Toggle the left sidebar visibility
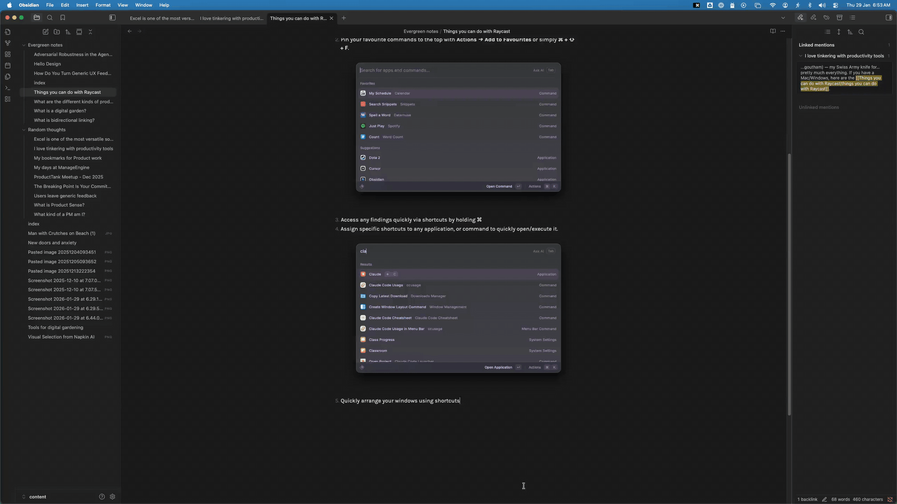 coord(112,18)
